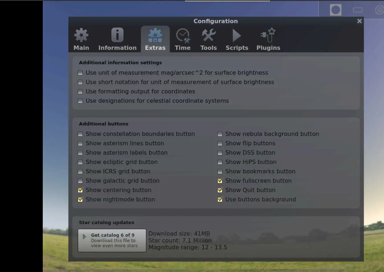Open the Time clock icon
384x272 pixels.
click(182, 36)
